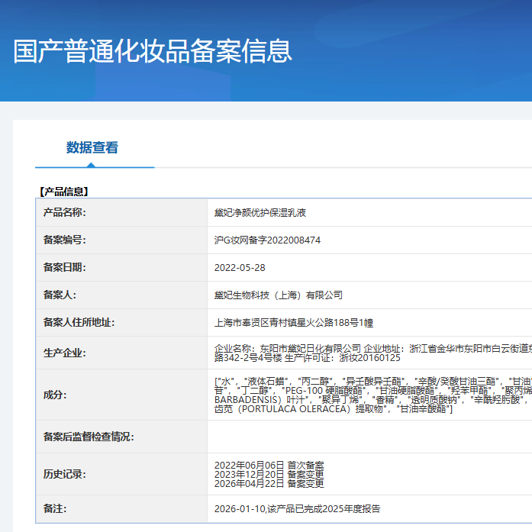The width and height of the screenshot is (532, 532).
Task: Click the 历史记录 label
Action: tap(64, 474)
